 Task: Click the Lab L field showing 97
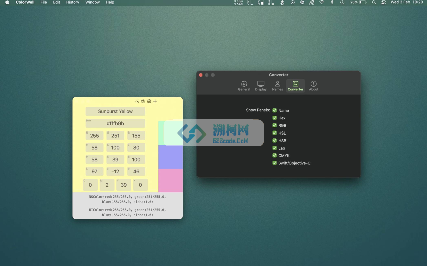[95, 171]
